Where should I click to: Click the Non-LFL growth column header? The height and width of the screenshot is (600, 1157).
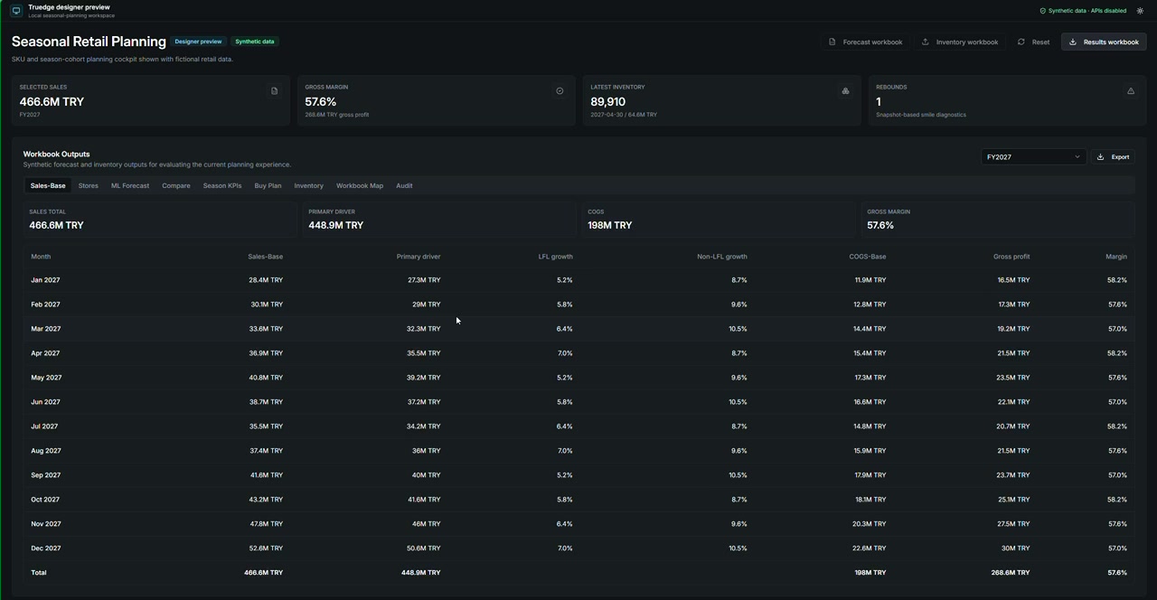722,257
